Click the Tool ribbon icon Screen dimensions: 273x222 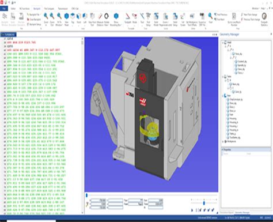[x=142, y=18]
